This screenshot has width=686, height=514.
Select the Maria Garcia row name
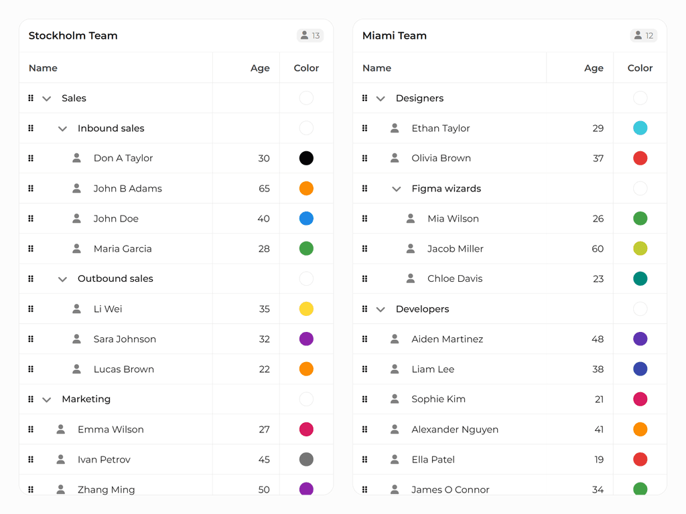click(123, 248)
